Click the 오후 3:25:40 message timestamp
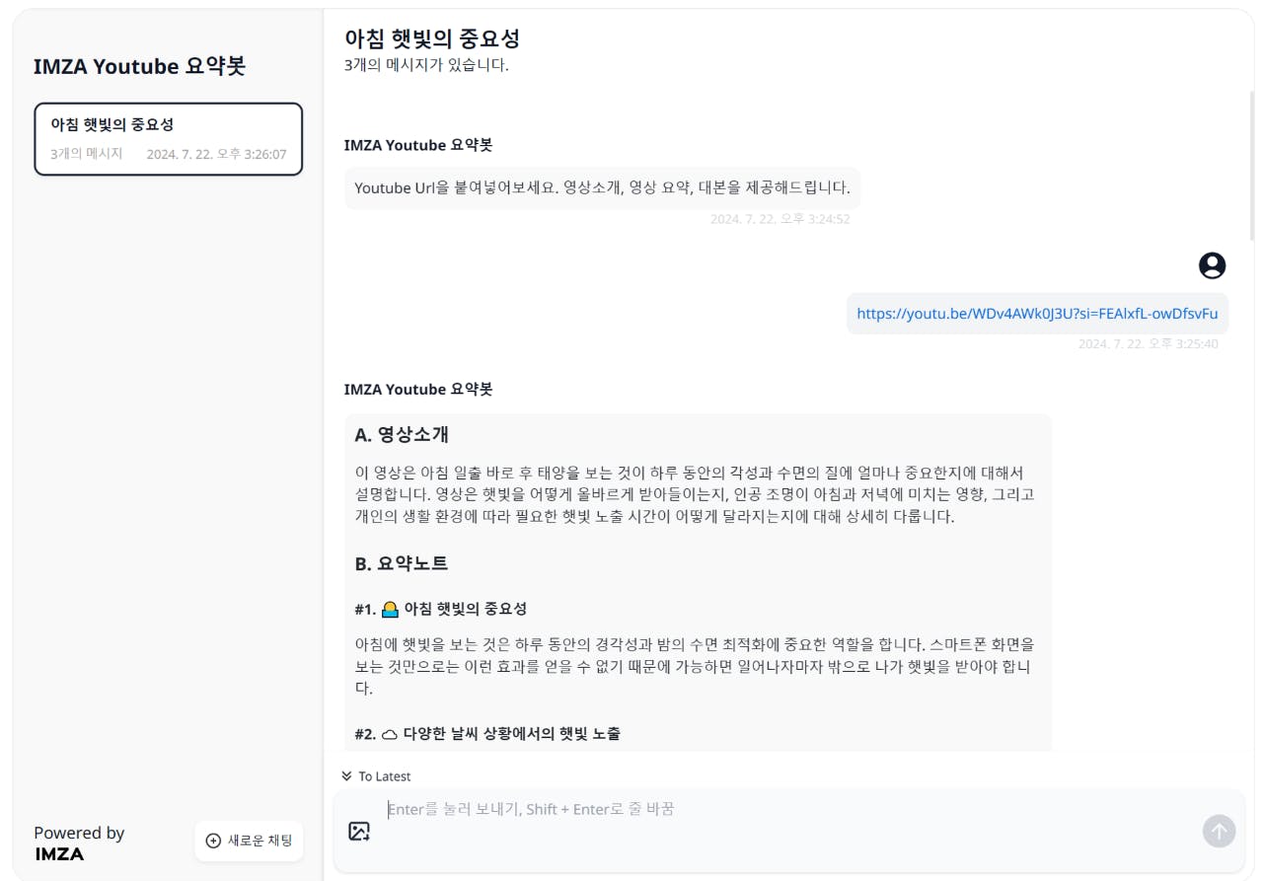Viewport: 1263px width, 881px height. 1148,344
